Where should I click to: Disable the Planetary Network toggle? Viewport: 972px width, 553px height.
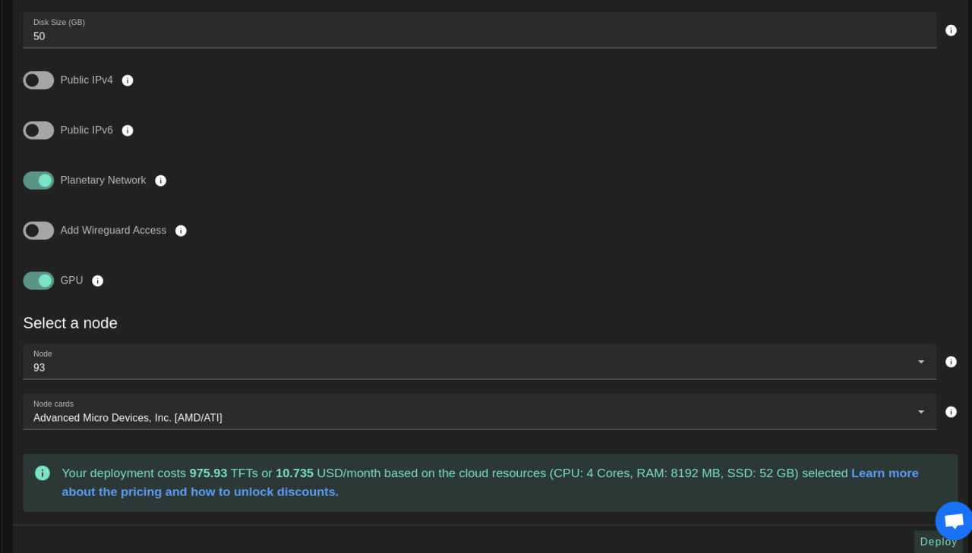click(38, 180)
